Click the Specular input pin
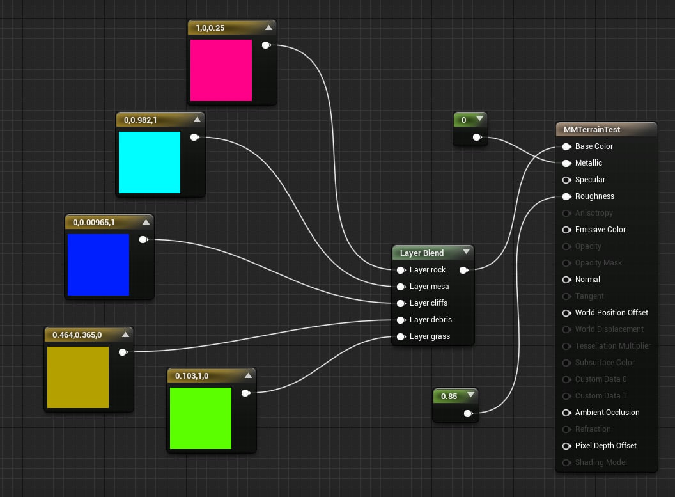 [567, 180]
